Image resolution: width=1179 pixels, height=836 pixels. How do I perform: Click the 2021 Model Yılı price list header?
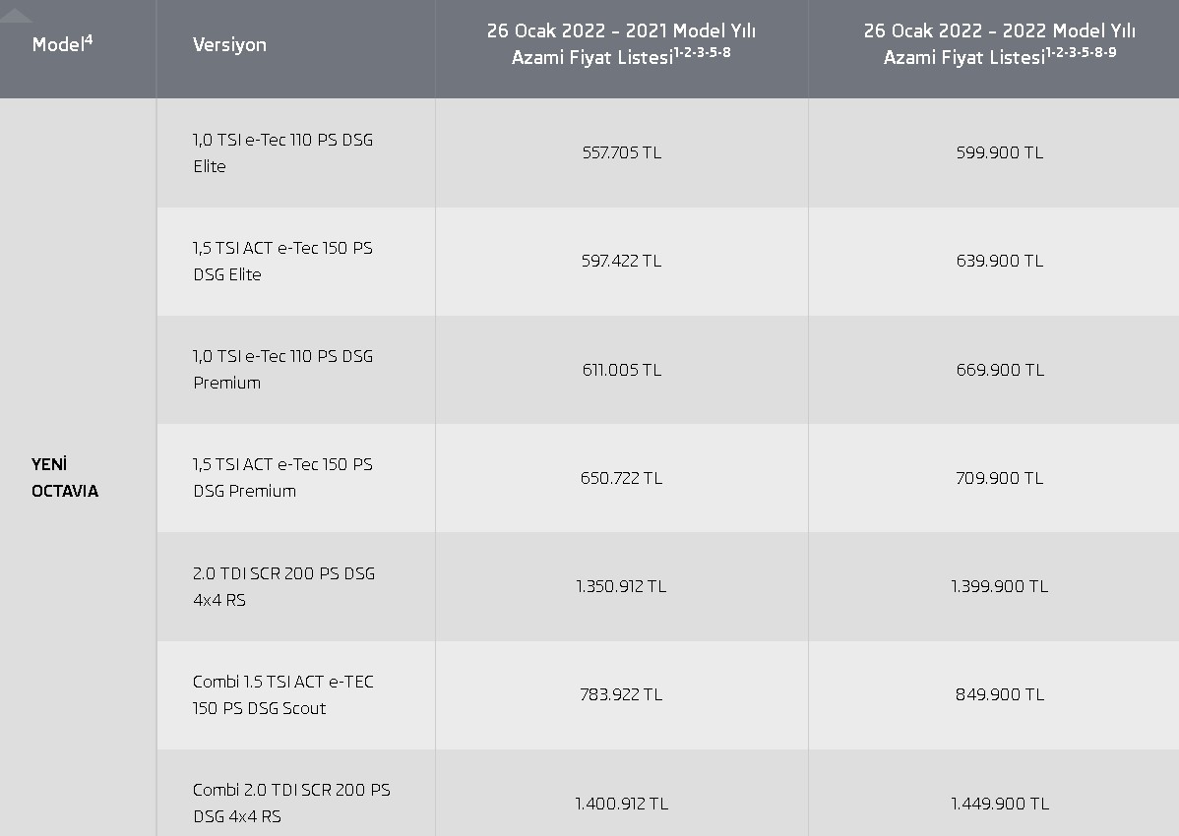621,43
